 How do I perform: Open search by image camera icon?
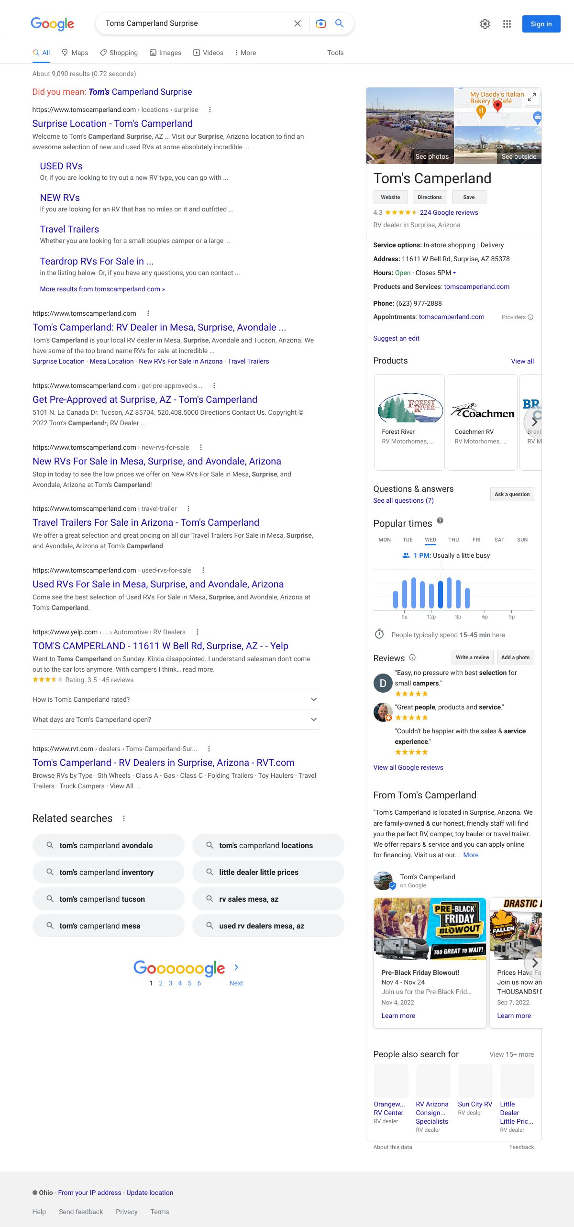(321, 23)
